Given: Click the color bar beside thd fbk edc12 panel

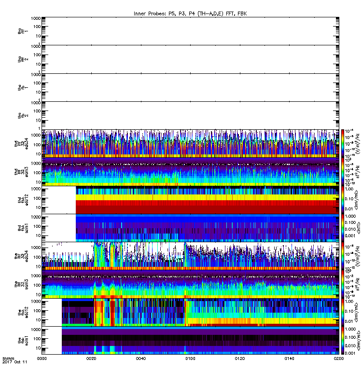Looking at the screenshot, I should coord(343,200).
